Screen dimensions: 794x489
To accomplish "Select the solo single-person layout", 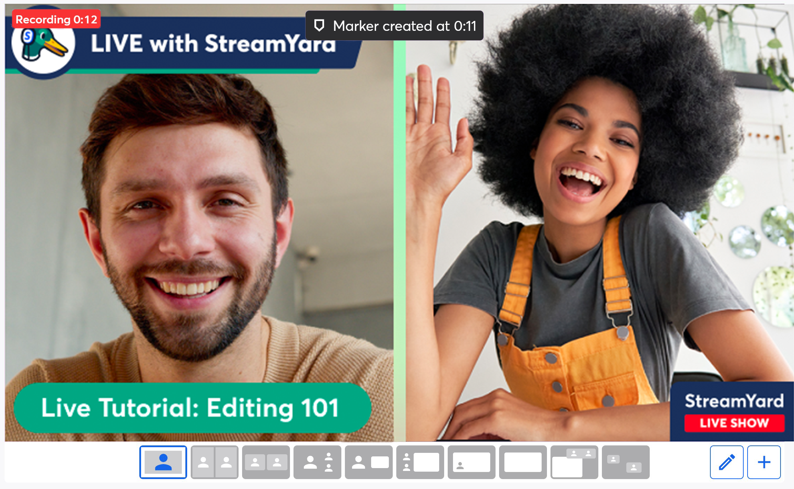I will pos(163,462).
